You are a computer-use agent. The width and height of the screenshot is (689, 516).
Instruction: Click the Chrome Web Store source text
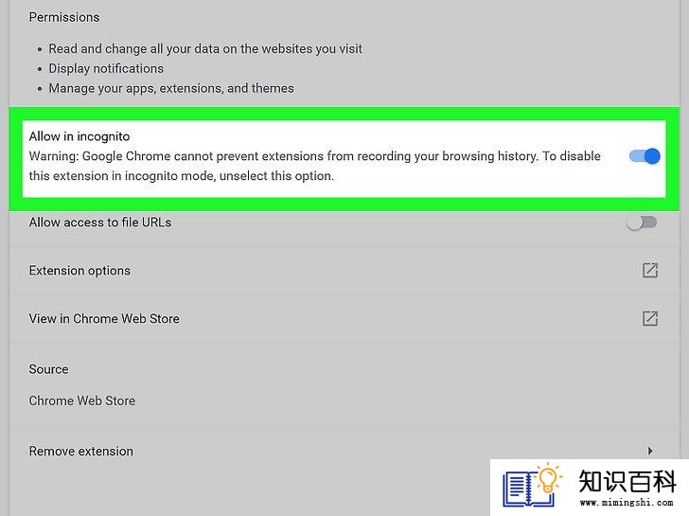(82, 400)
